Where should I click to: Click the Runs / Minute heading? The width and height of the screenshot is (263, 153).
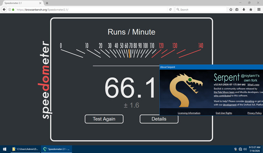[x=132, y=32]
